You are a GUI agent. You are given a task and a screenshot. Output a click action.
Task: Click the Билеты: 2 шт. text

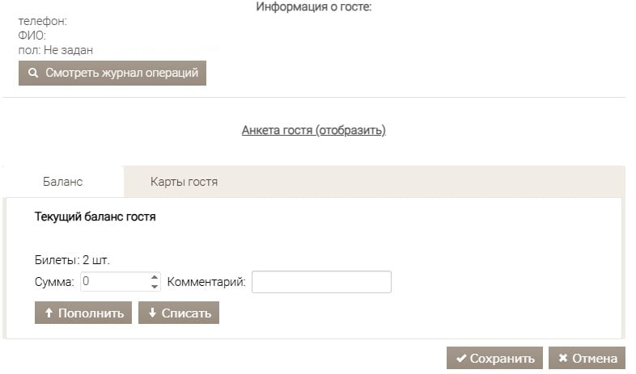pyautogui.click(x=72, y=260)
